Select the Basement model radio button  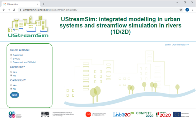(x=11, y=55)
